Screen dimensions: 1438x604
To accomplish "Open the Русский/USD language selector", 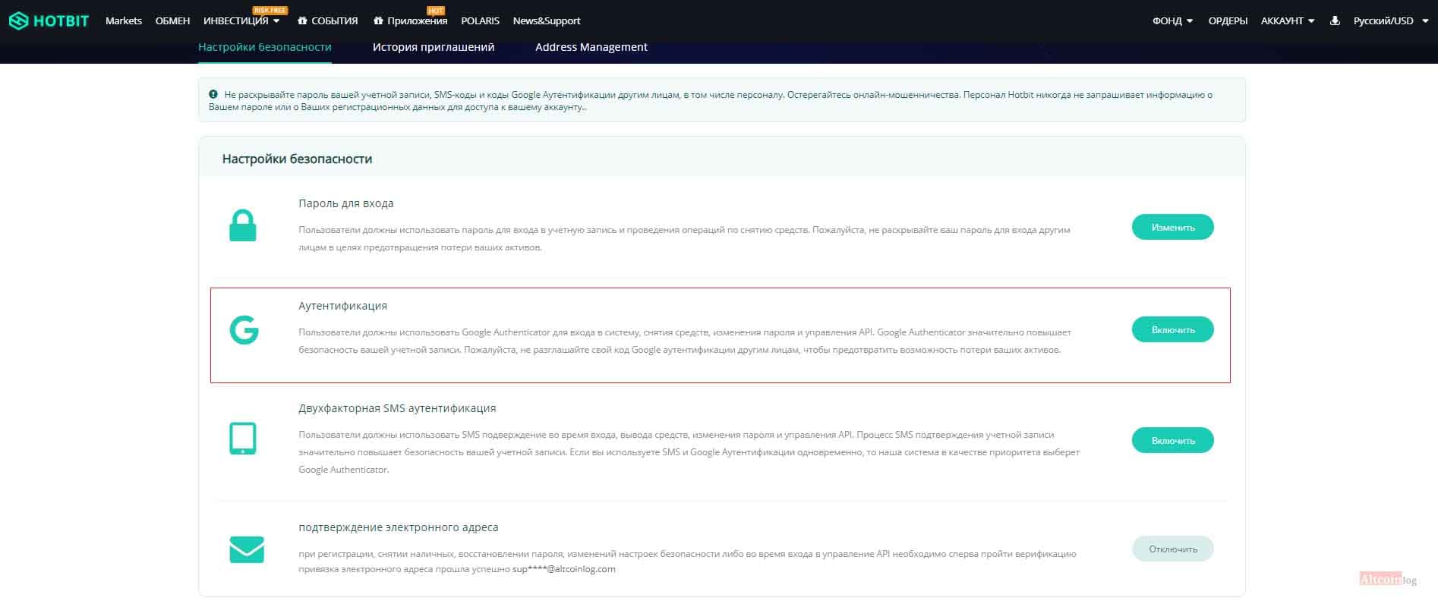I will [x=1390, y=20].
